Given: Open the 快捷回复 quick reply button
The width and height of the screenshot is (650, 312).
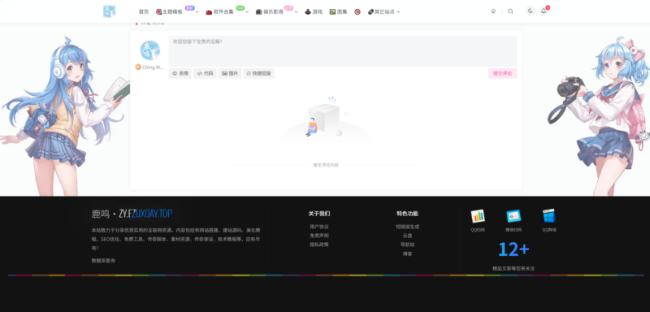Looking at the screenshot, I should pos(259,73).
